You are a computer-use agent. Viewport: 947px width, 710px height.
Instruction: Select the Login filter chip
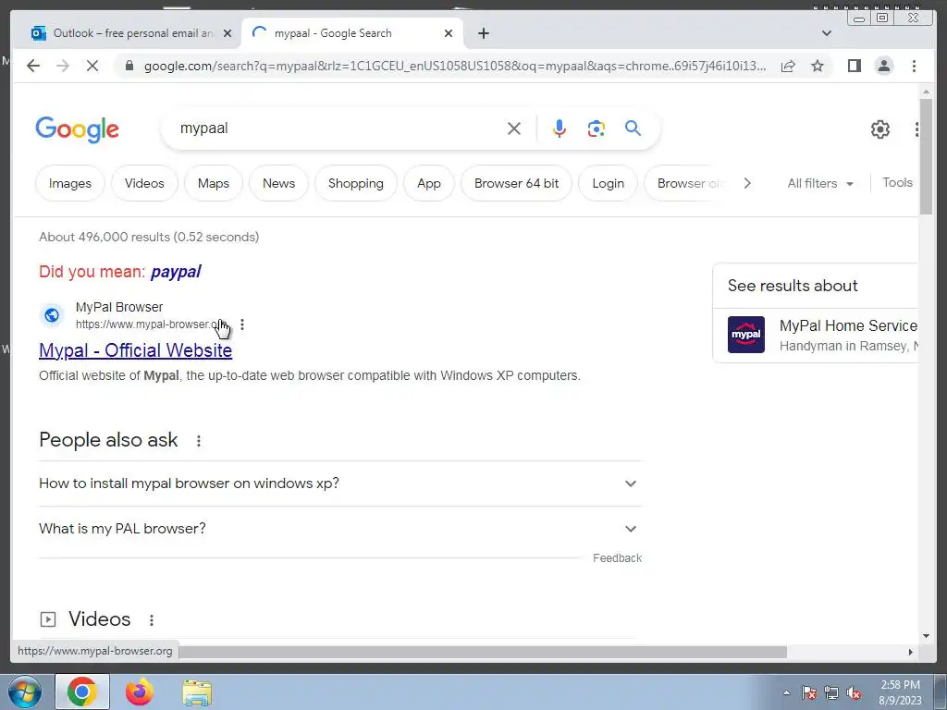(x=608, y=184)
